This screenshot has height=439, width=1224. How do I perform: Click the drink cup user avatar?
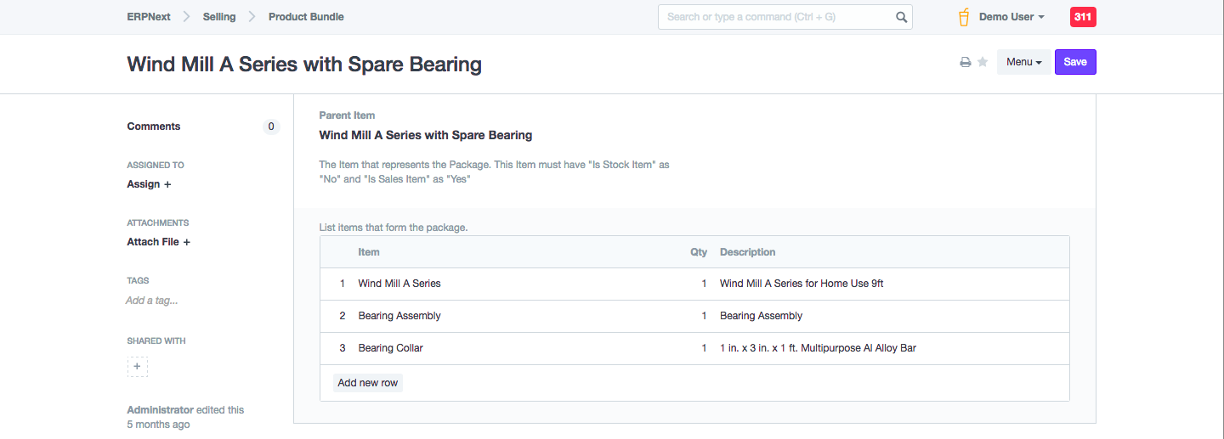pyautogui.click(x=964, y=17)
